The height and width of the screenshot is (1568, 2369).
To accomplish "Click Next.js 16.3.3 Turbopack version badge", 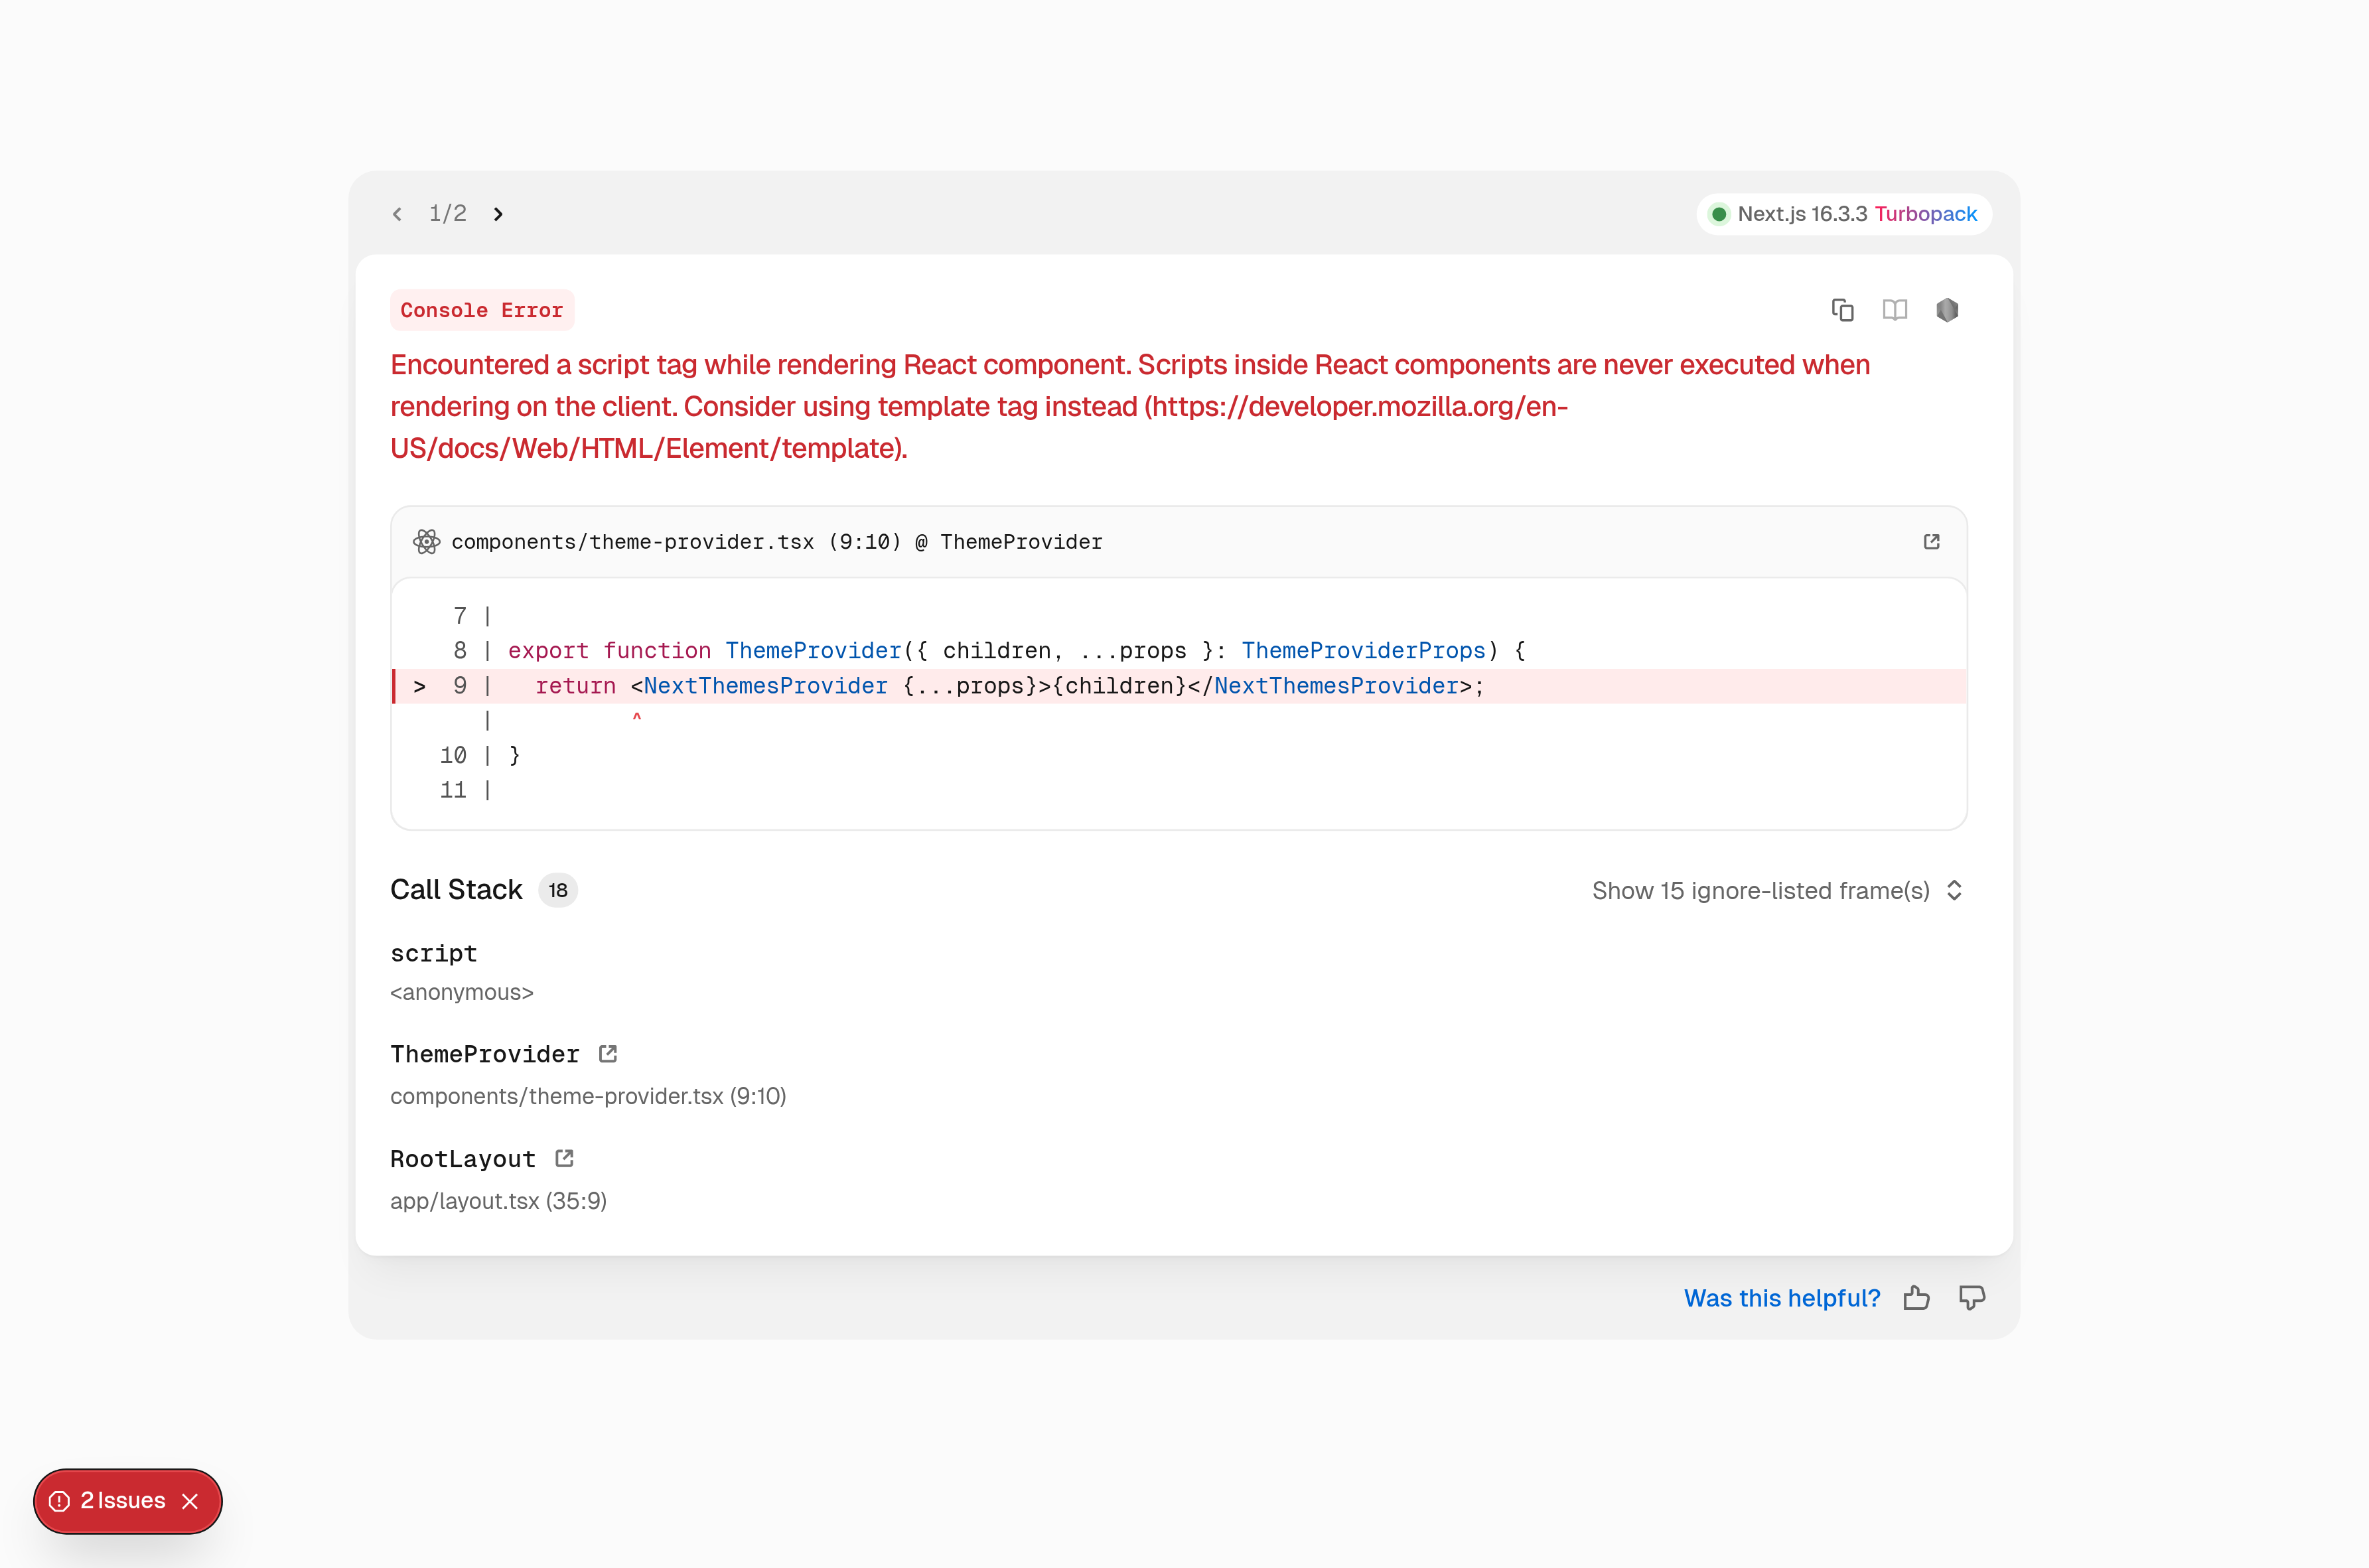I will click(1844, 214).
